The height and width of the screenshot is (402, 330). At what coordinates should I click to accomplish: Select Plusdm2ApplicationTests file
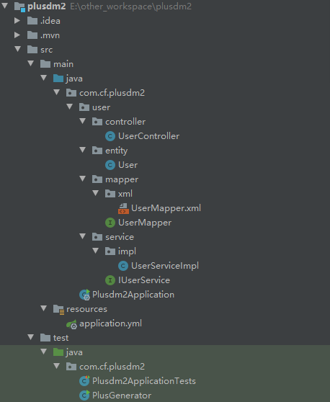144,381
